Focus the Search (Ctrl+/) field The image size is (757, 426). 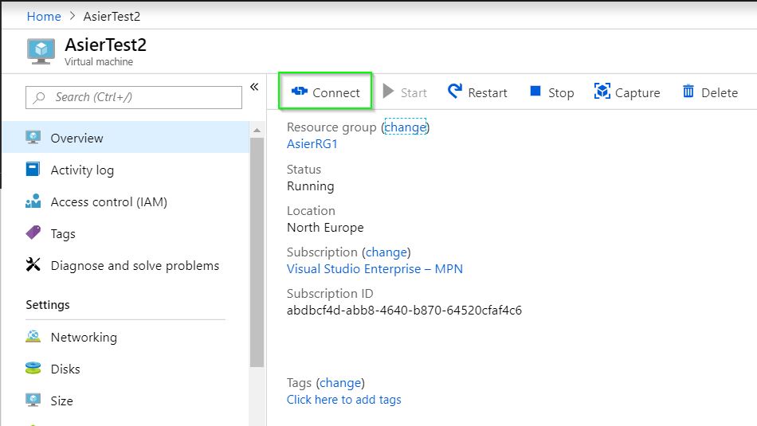(x=134, y=97)
